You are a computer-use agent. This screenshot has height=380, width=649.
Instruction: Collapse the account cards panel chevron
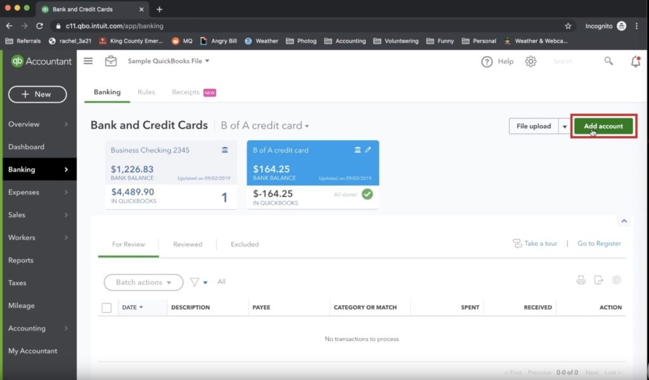624,221
